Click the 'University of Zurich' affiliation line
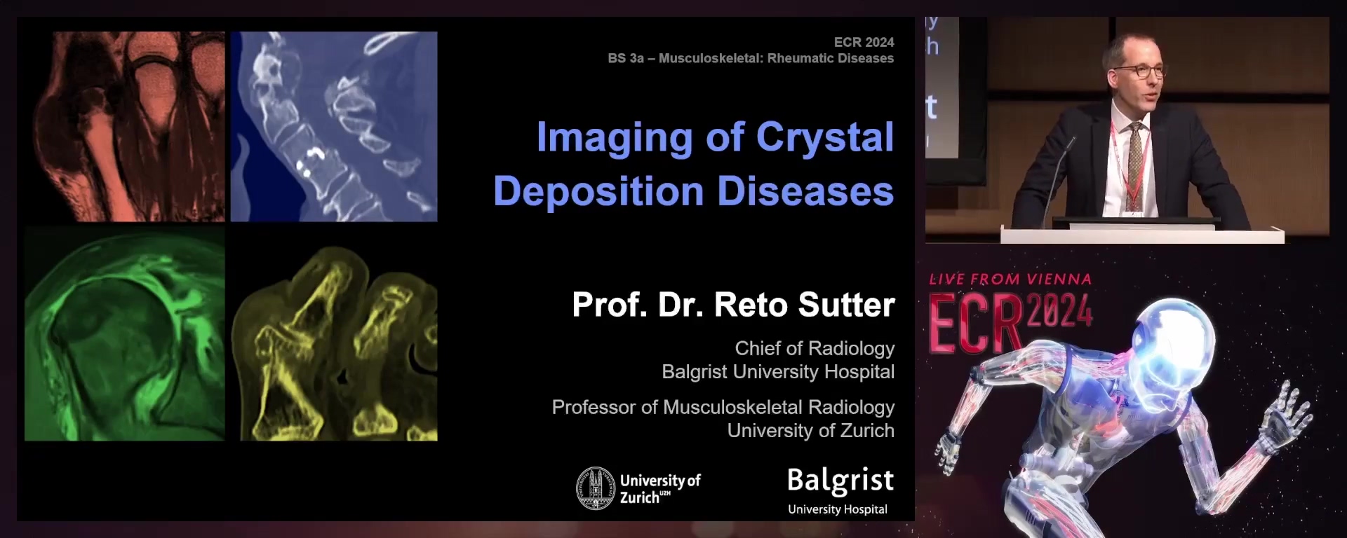1347x538 pixels. (810, 430)
